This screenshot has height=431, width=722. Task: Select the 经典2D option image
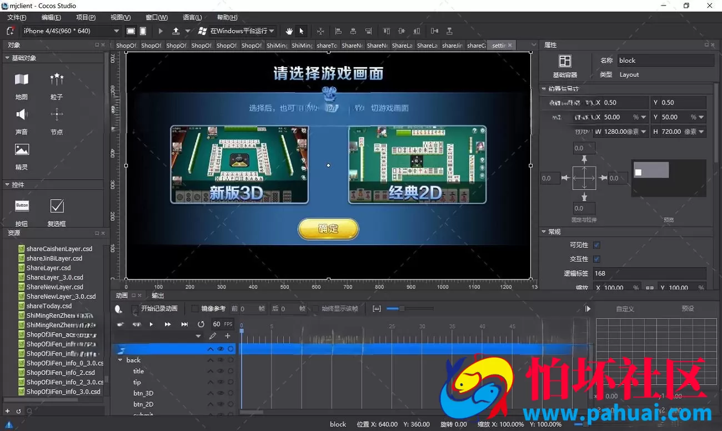coord(417,164)
